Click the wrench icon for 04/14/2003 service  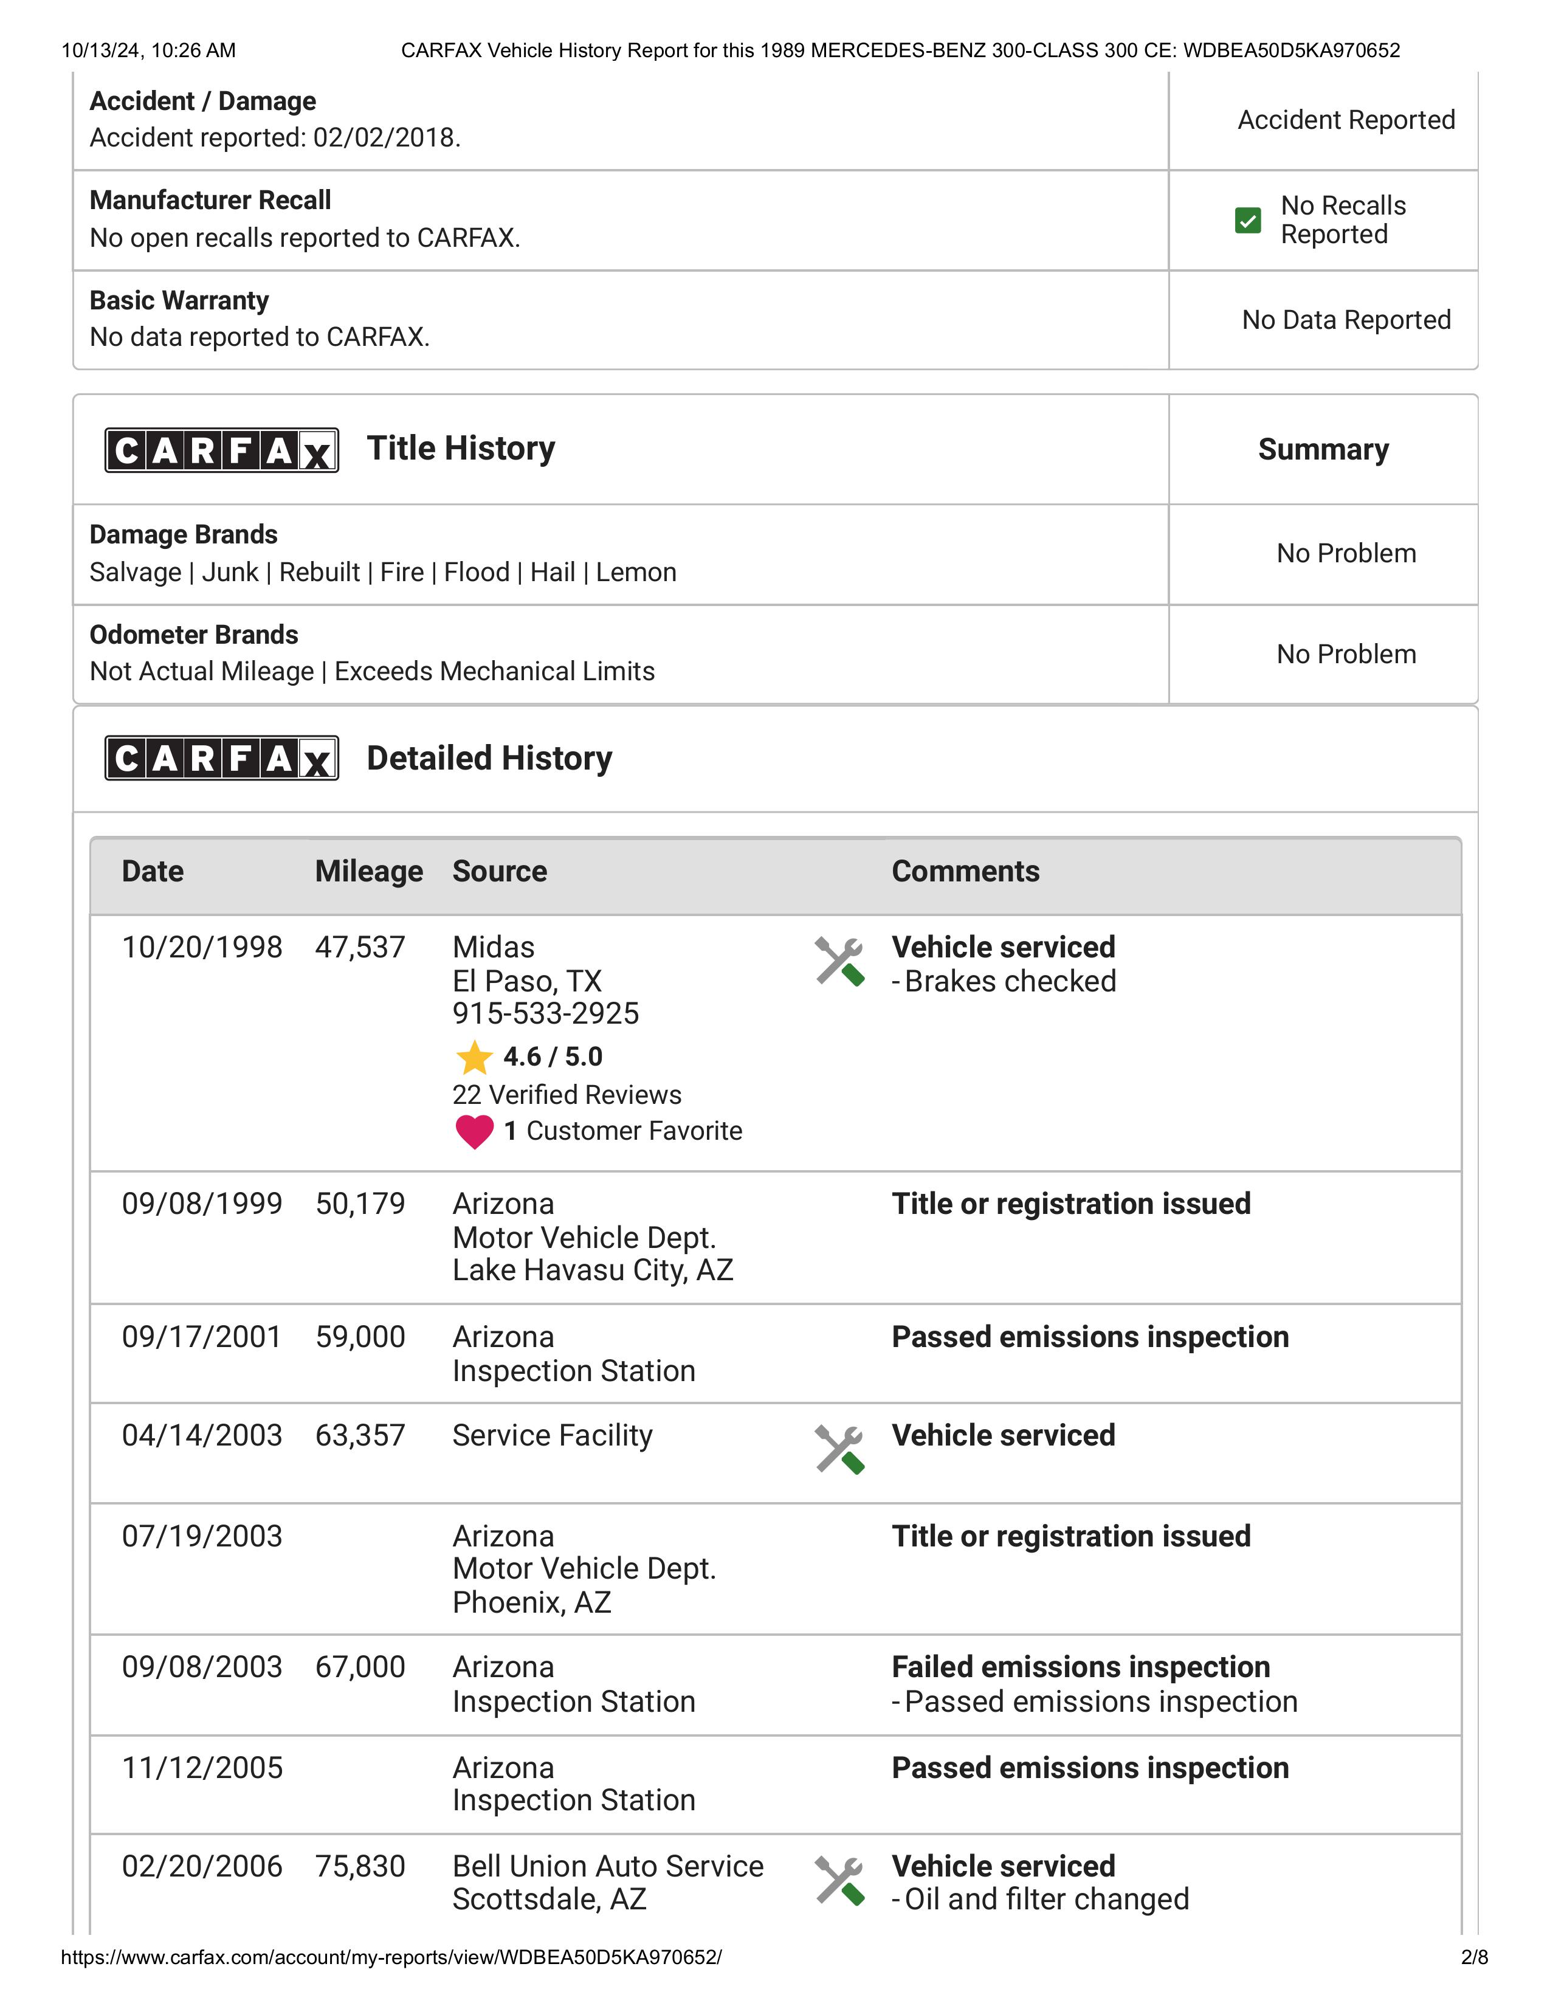[x=839, y=1449]
